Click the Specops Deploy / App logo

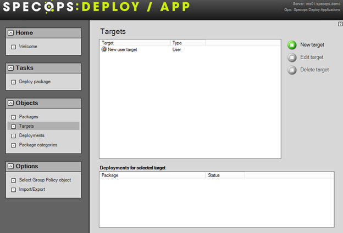coord(97,7)
